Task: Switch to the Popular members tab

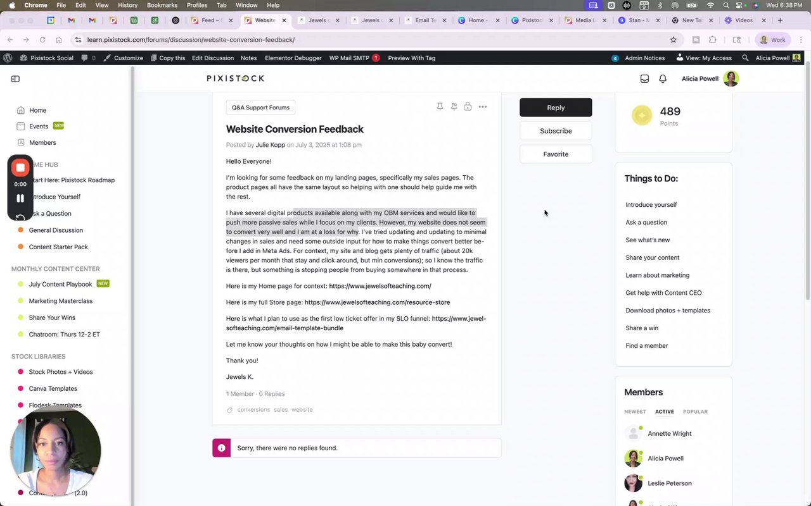Action: click(x=695, y=412)
